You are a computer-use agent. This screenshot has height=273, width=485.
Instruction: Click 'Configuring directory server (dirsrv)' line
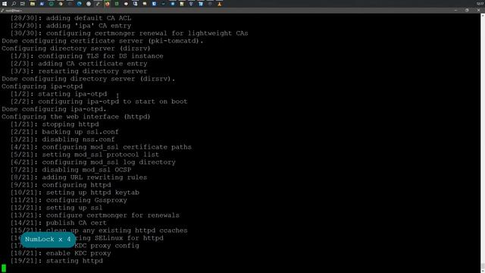[76, 49]
